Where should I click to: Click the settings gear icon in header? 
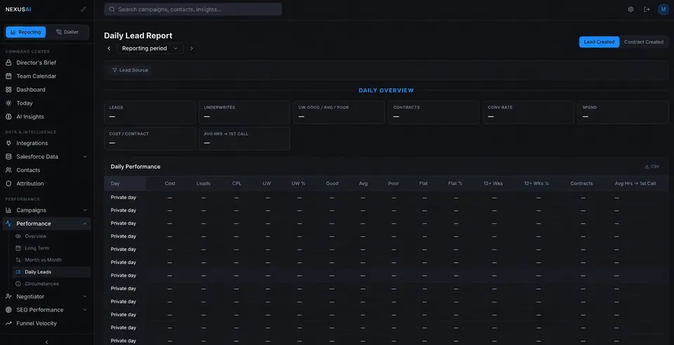(630, 9)
